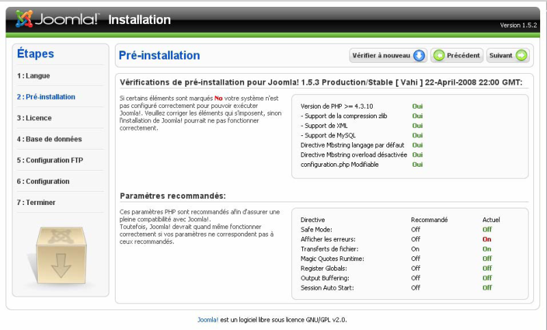The height and width of the screenshot is (330, 547).
Task: Open the Joomla! link in the footer
Action: point(208,320)
